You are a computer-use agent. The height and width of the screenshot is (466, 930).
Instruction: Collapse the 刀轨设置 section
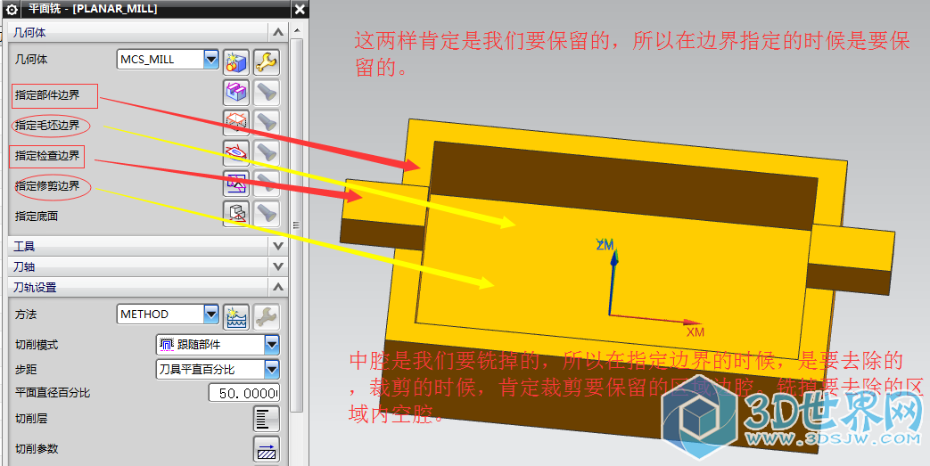pyautogui.click(x=277, y=287)
